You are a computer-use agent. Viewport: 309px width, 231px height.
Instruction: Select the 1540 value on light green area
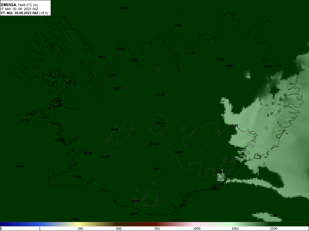[x=234, y=125]
